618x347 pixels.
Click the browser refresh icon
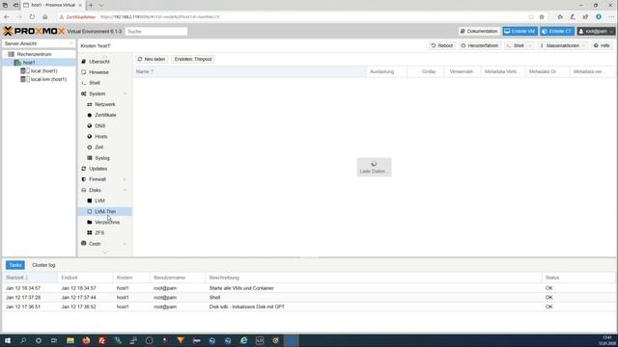click(32, 17)
